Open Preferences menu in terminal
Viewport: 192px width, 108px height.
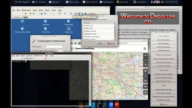[38, 55]
